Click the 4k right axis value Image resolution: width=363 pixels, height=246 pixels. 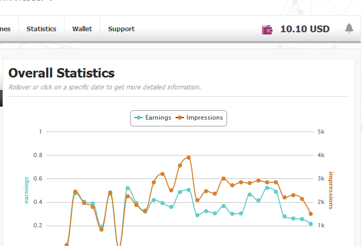321,155
